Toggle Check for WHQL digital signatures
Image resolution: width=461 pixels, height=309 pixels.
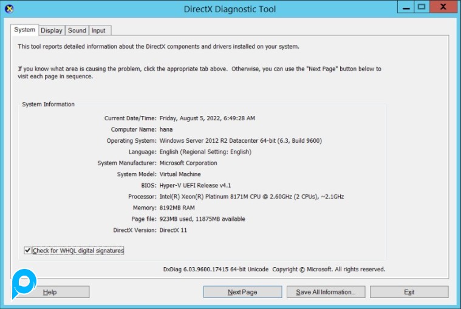(x=27, y=250)
